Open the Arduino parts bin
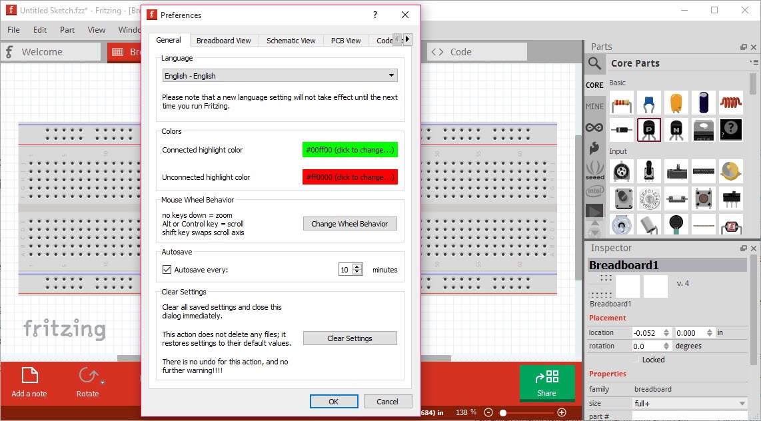 click(594, 127)
